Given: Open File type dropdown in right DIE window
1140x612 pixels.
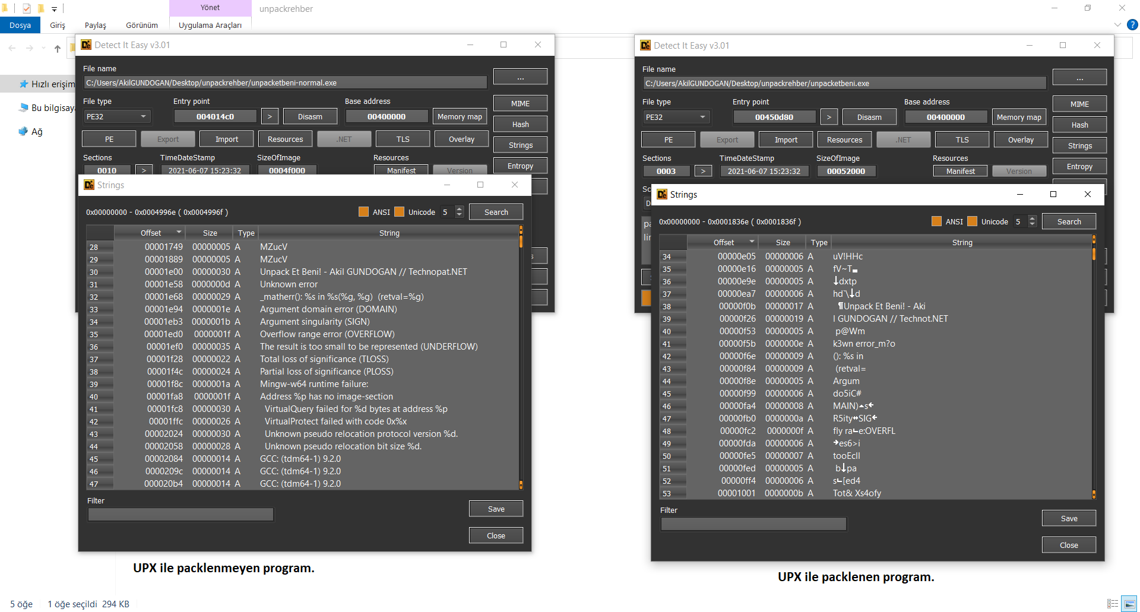Looking at the screenshot, I should [x=676, y=117].
